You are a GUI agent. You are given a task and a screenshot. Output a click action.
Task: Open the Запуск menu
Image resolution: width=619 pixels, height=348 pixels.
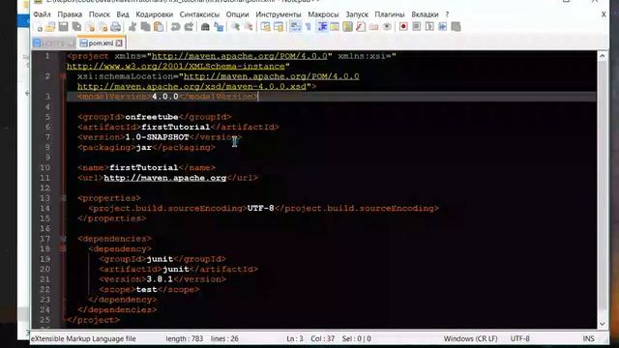coord(357,14)
